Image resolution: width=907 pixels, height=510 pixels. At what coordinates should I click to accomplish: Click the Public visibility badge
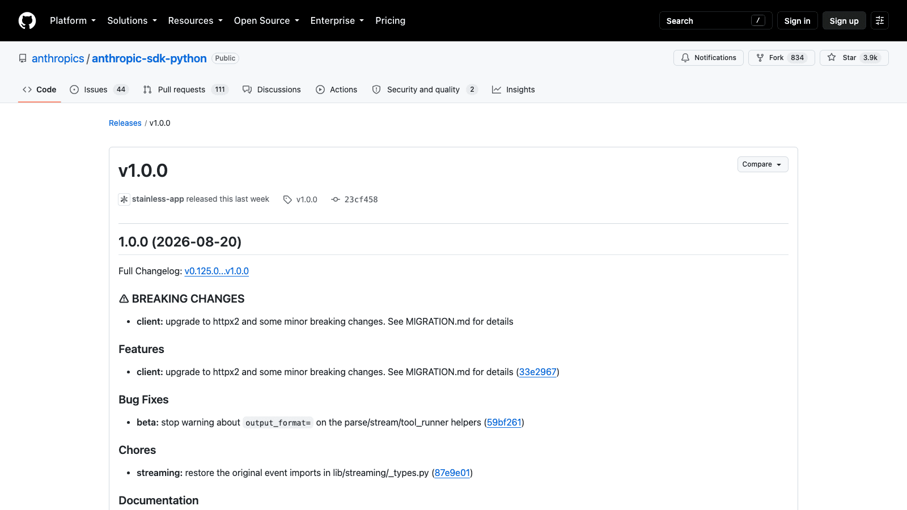(225, 58)
